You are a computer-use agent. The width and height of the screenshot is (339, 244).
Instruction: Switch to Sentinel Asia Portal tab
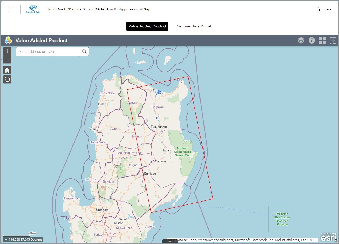(x=194, y=26)
